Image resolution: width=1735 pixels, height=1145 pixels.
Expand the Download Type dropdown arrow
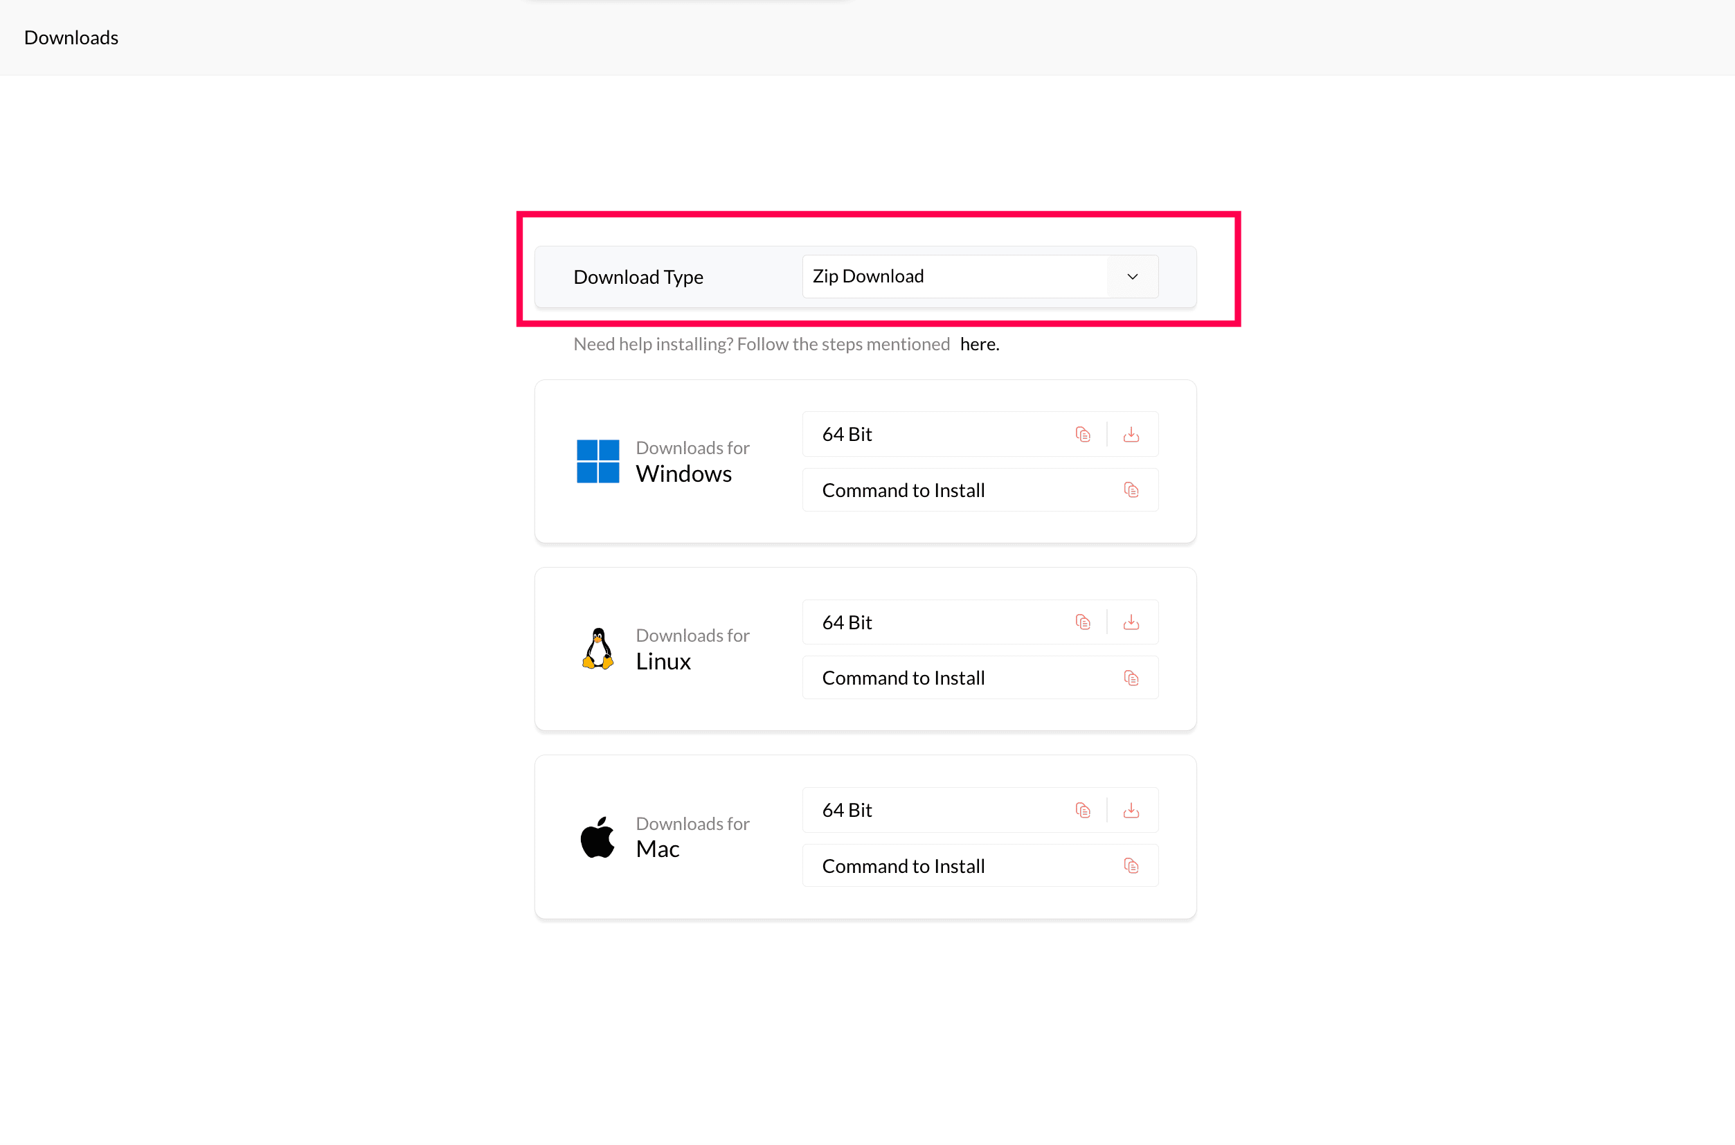[1133, 277]
